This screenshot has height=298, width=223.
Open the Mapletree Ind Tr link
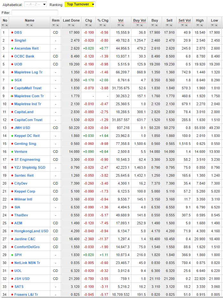point(28,104)
